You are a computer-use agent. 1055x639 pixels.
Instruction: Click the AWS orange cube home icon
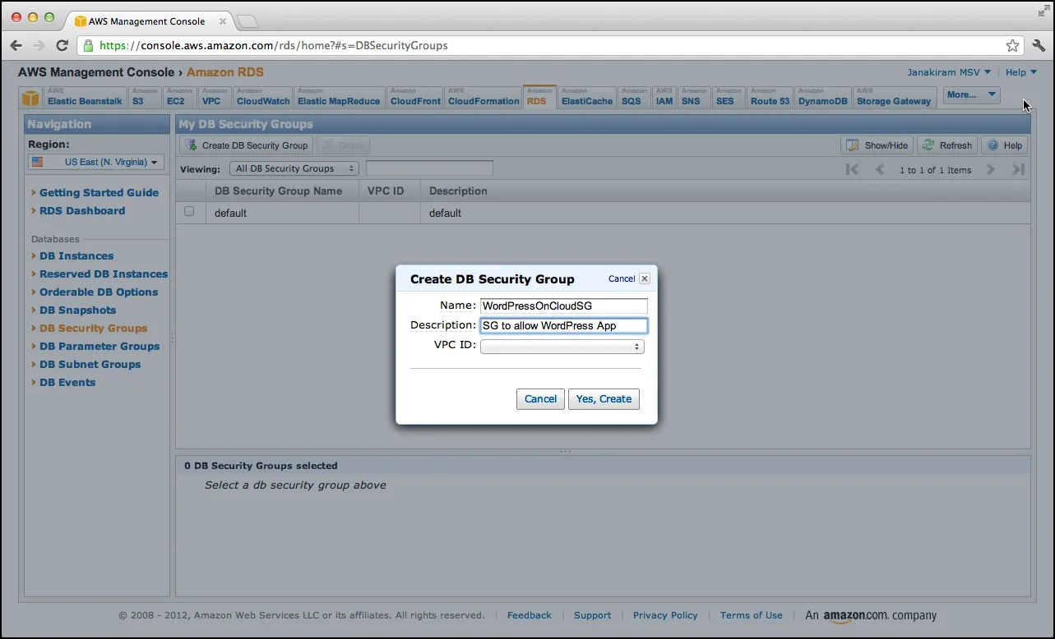30,98
